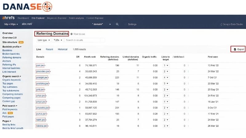
Task: Open the priyasha.pw domain link
Action: tap(42, 108)
